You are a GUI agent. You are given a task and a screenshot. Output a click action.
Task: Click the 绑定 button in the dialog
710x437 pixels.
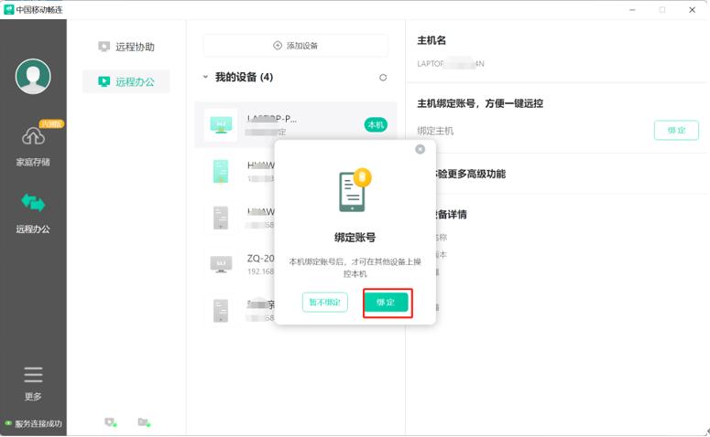click(x=386, y=303)
